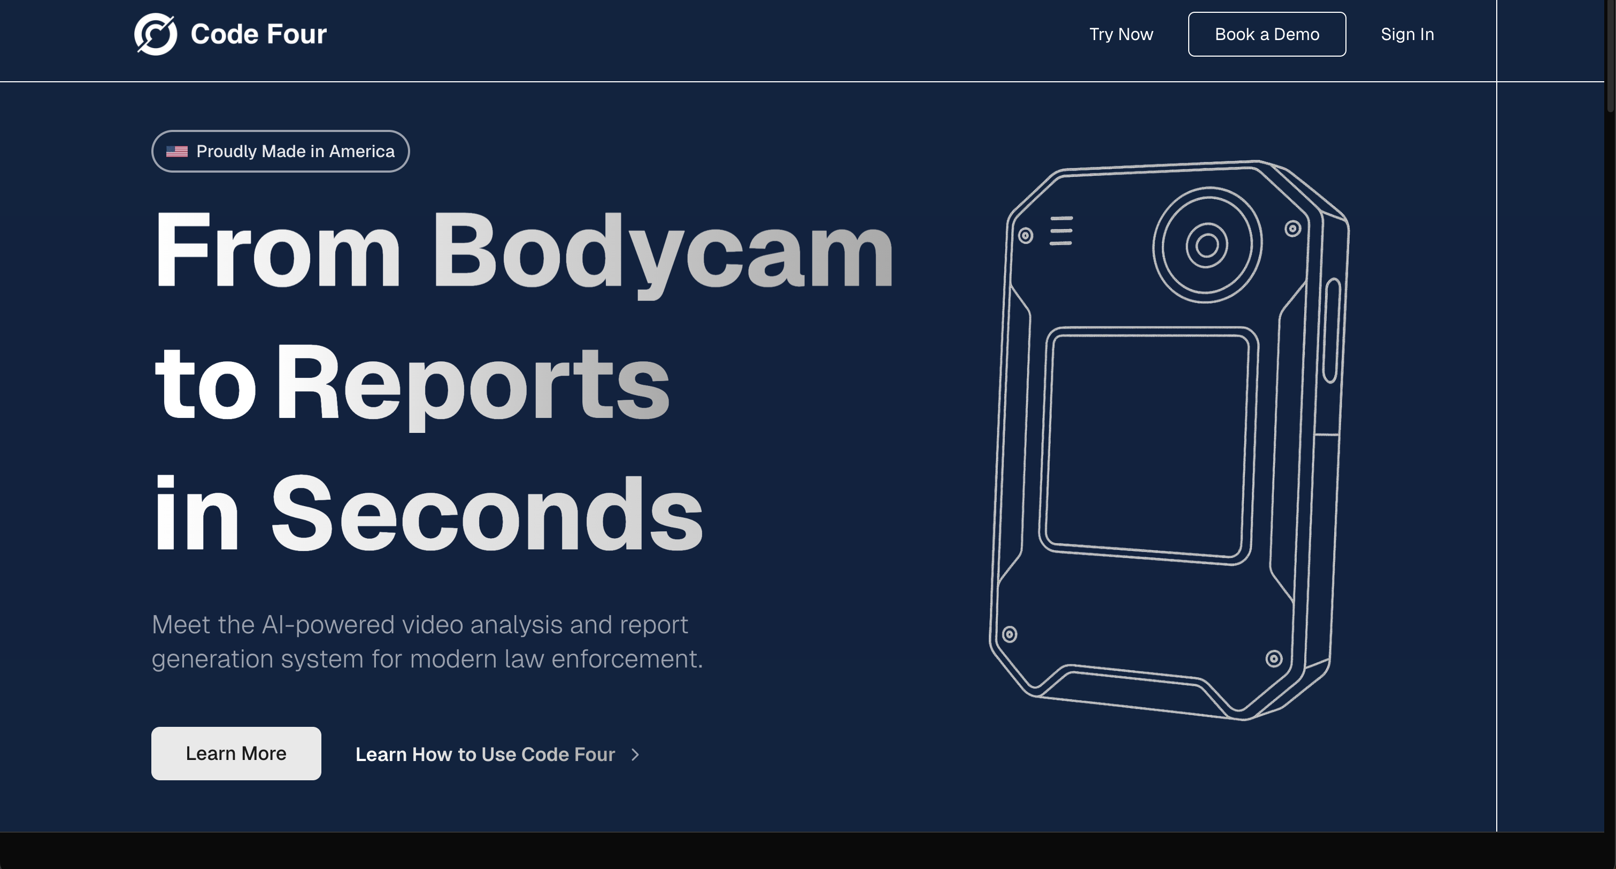Image resolution: width=1616 pixels, height=869 pixels.
Task: Click the 'From Bodycam' headline text
Action: [523, 251]
